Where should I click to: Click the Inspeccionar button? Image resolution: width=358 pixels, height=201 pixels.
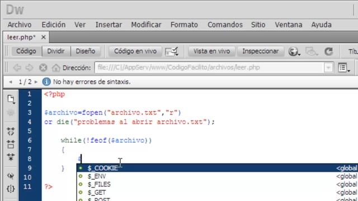point(261,51)
